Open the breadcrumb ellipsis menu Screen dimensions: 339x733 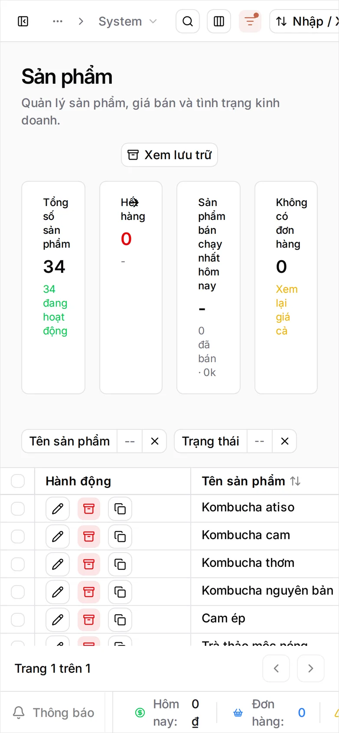(x=58, y=21)
